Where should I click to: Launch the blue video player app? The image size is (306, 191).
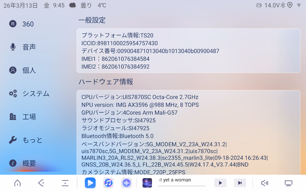pos(90,183)
